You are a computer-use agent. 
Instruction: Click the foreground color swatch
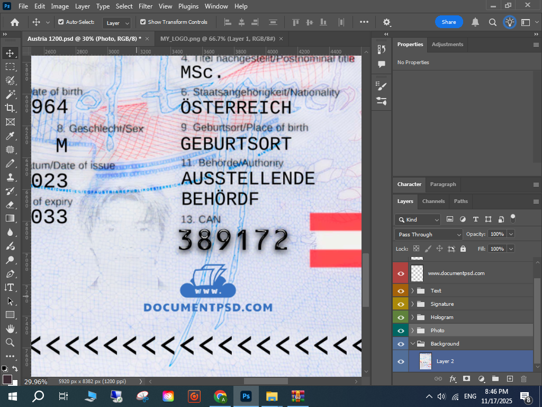pyautogui.click(x=7, y=379)
